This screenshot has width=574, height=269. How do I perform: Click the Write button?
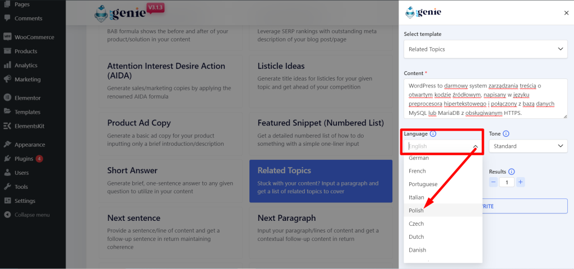pyautogui.click(x=525, y=206)
